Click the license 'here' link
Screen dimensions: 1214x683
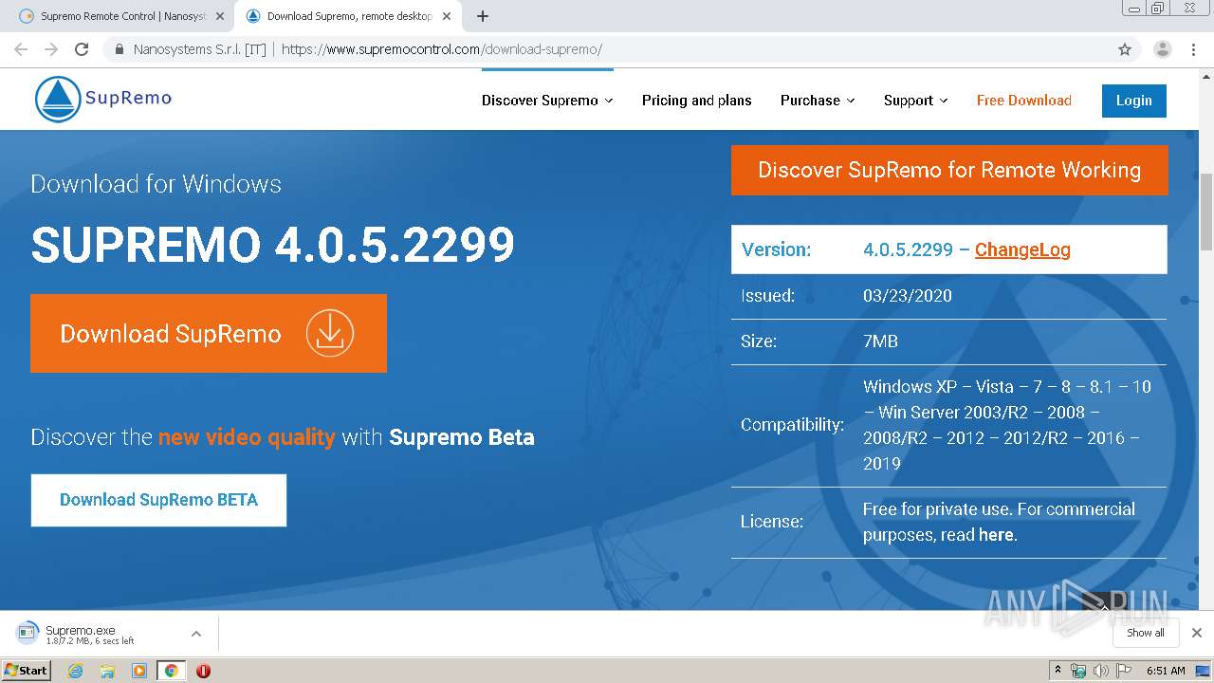[x=996, y=535]
